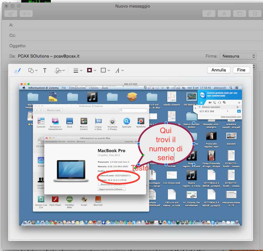Image resolution: width=263 pixels, height=251 pixels.
Task: Click Annulla to cancel the markup
Action: (218, 70)
